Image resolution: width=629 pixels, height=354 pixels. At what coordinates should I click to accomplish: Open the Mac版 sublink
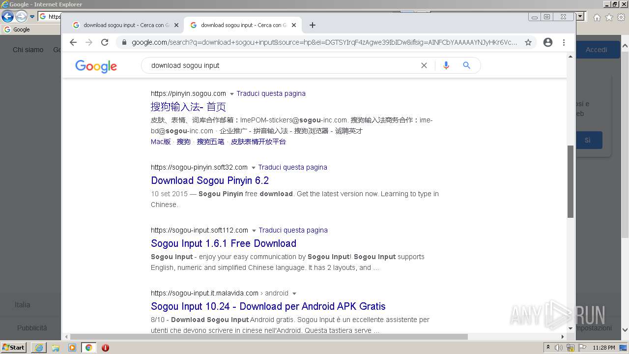coord(161,142)
